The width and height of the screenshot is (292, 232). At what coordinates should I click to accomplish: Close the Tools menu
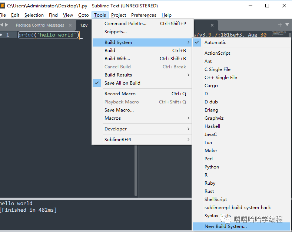(x=100, y=15)
